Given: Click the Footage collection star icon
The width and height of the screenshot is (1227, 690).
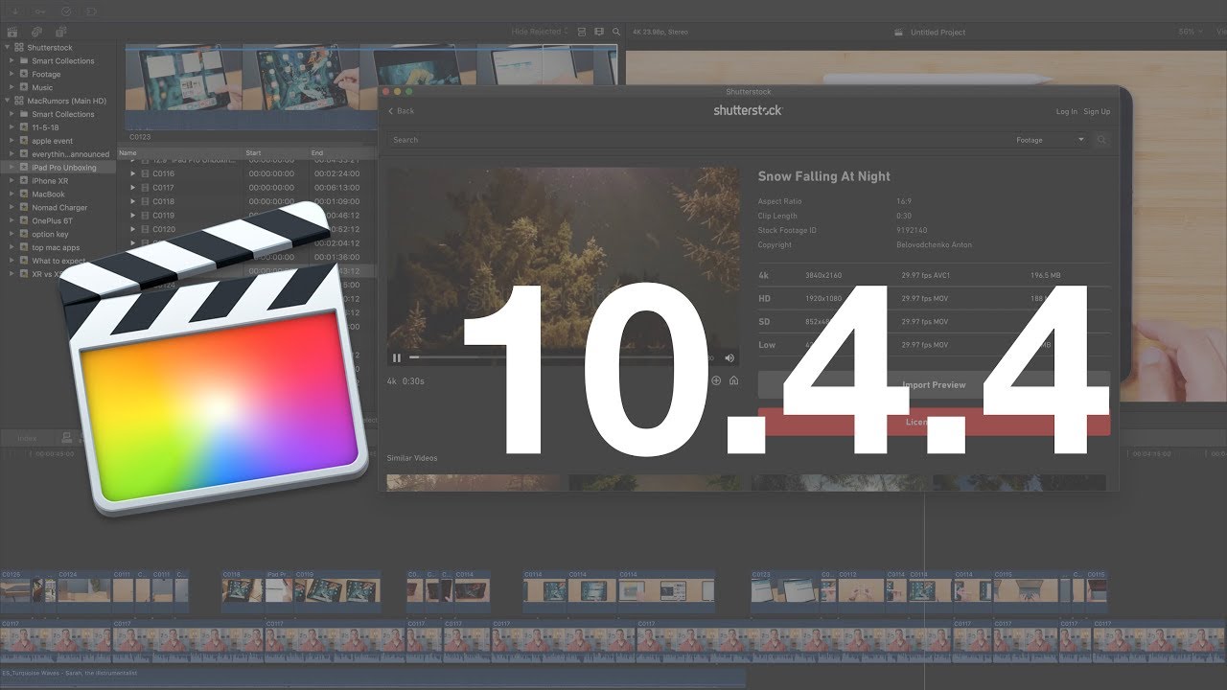Looking at the screenshot, I should click(24, 74).
